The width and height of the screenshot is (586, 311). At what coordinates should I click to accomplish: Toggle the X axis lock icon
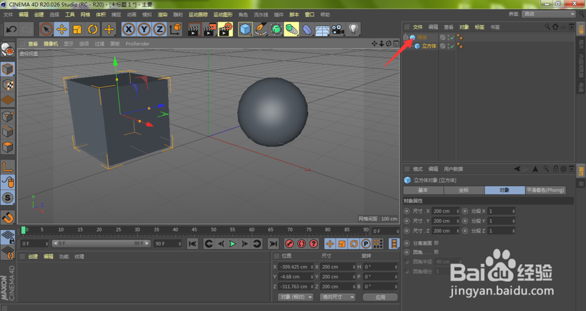click(x=128, y=29)
